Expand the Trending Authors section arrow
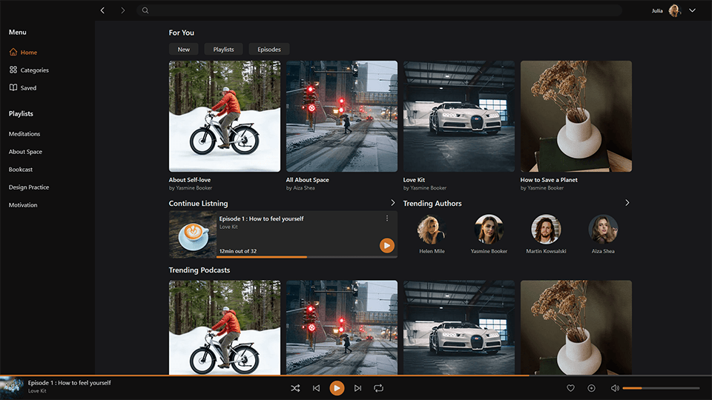This screenshot has width=712, height=400. click(627, 203)
